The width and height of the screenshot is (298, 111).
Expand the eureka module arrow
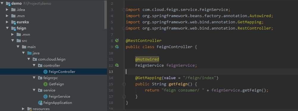[x=7, y=22]
